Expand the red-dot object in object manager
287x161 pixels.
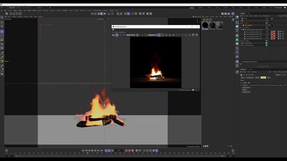pyautogui.click(x=241, y=23)
